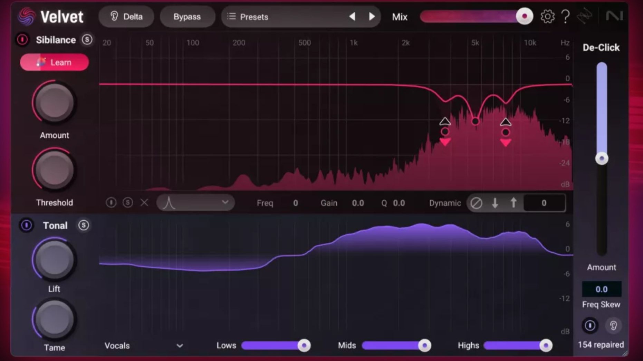643x361 pixels.
Task: Click the Native Instruments logo
Action: 614,16
